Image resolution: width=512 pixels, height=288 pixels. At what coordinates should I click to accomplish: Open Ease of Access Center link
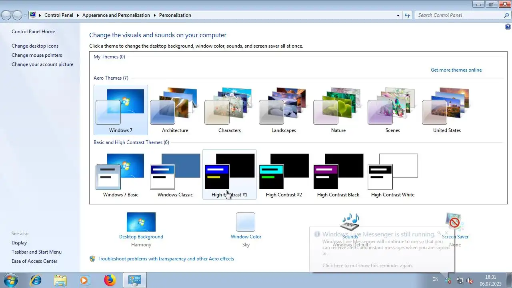click(34, 261)
